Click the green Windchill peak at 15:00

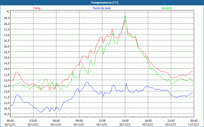125,16
